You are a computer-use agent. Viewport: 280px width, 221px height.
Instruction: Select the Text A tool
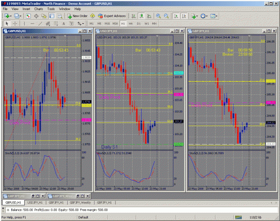coord(64,24)
